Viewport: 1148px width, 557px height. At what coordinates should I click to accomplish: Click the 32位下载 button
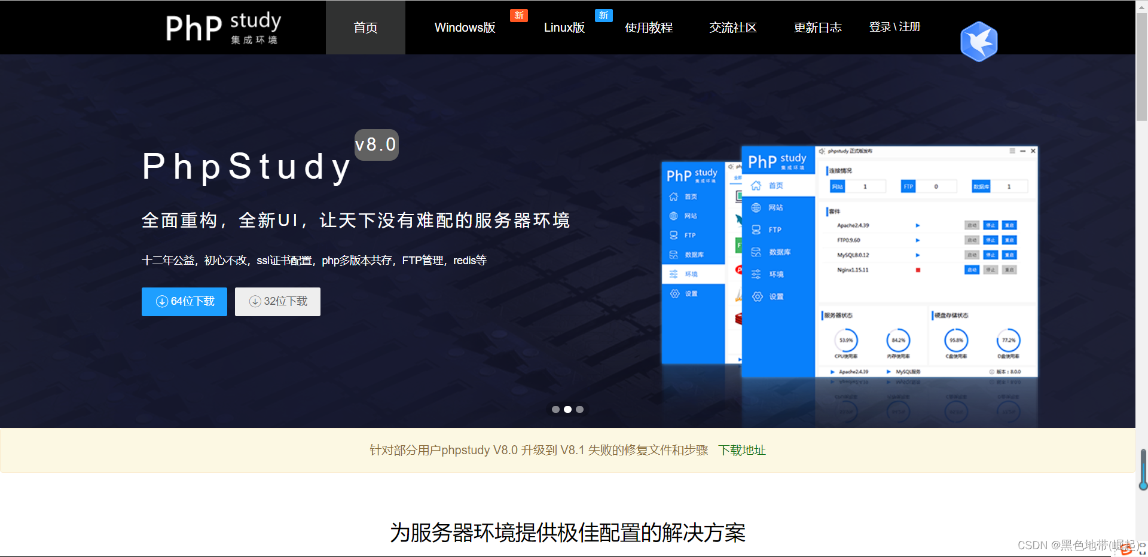tap(277, 302)
